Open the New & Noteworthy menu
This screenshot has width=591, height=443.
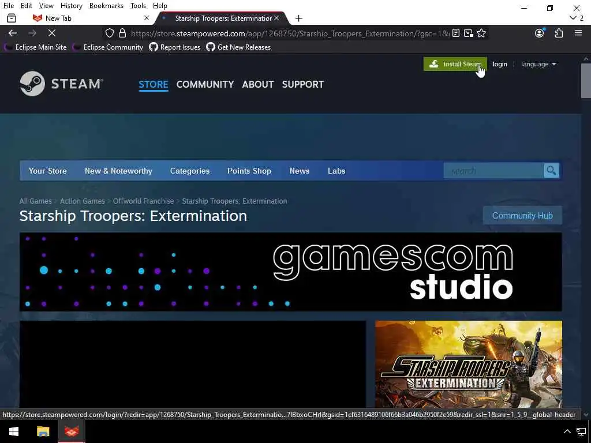pyautogui.click(x=118, y=171)
